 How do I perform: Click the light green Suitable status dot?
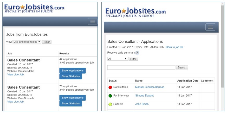click(110, 104)
